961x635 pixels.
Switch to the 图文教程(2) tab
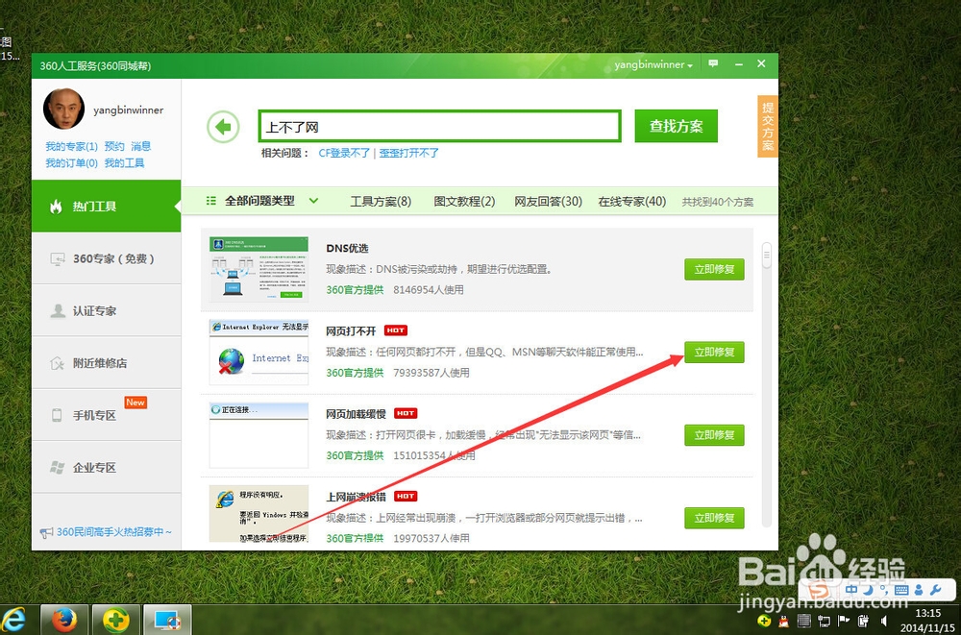[464, 201]
